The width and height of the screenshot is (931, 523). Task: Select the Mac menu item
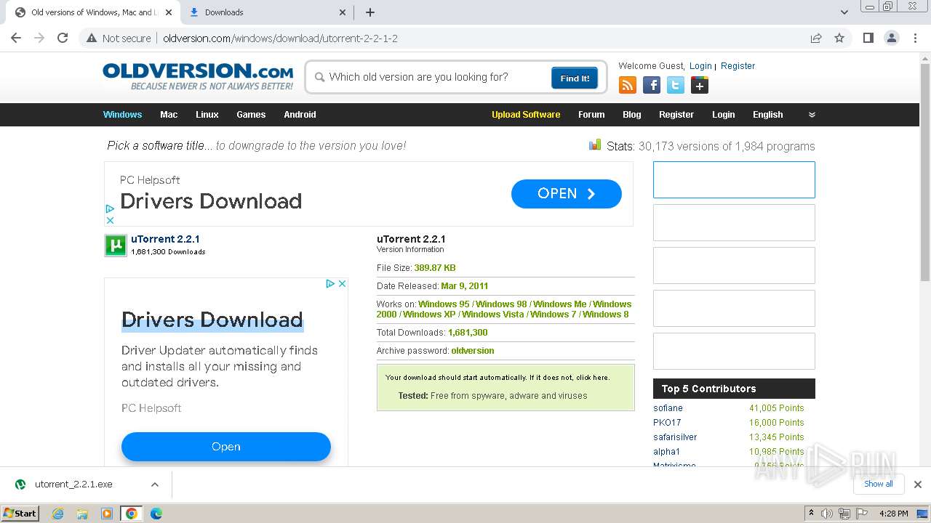click(169, 115)
